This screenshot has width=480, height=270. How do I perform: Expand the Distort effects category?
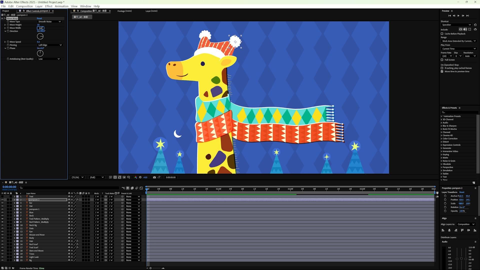441,142
